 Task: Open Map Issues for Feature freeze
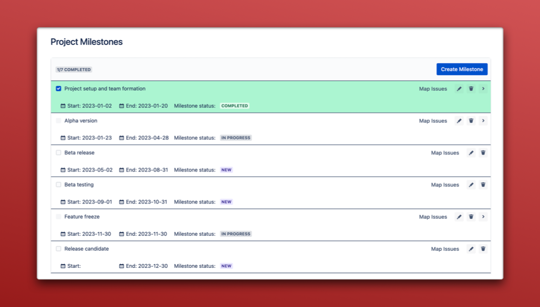[433, 217]
